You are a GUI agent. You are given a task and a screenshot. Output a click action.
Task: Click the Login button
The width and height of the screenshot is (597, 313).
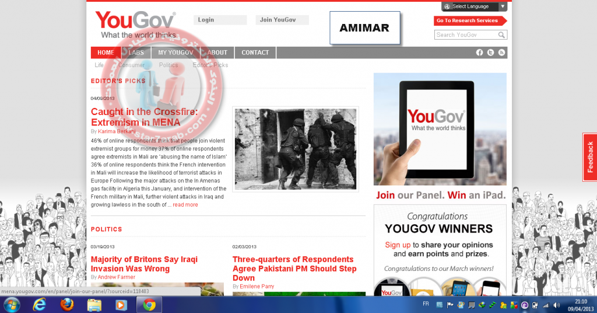220,20
